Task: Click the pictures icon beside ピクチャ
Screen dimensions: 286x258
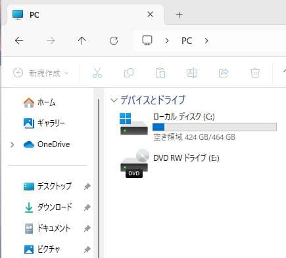Action: (x=29, y=249)
